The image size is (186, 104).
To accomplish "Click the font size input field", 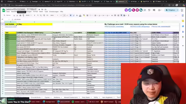I will pyautogui.click(x=64, y=15).
